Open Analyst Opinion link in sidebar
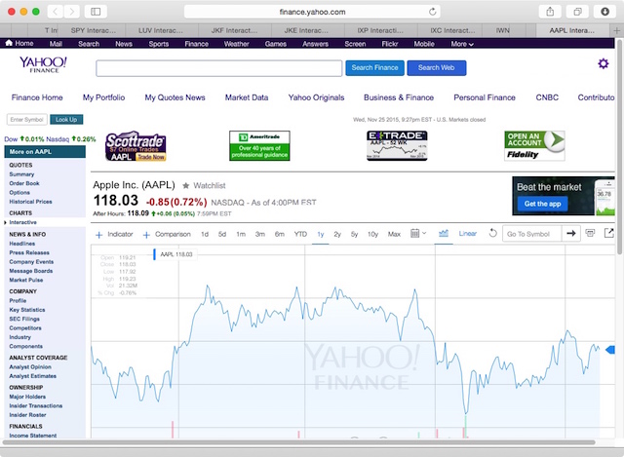This screenshot has width=624, height=457. click(x=30, y=367)
